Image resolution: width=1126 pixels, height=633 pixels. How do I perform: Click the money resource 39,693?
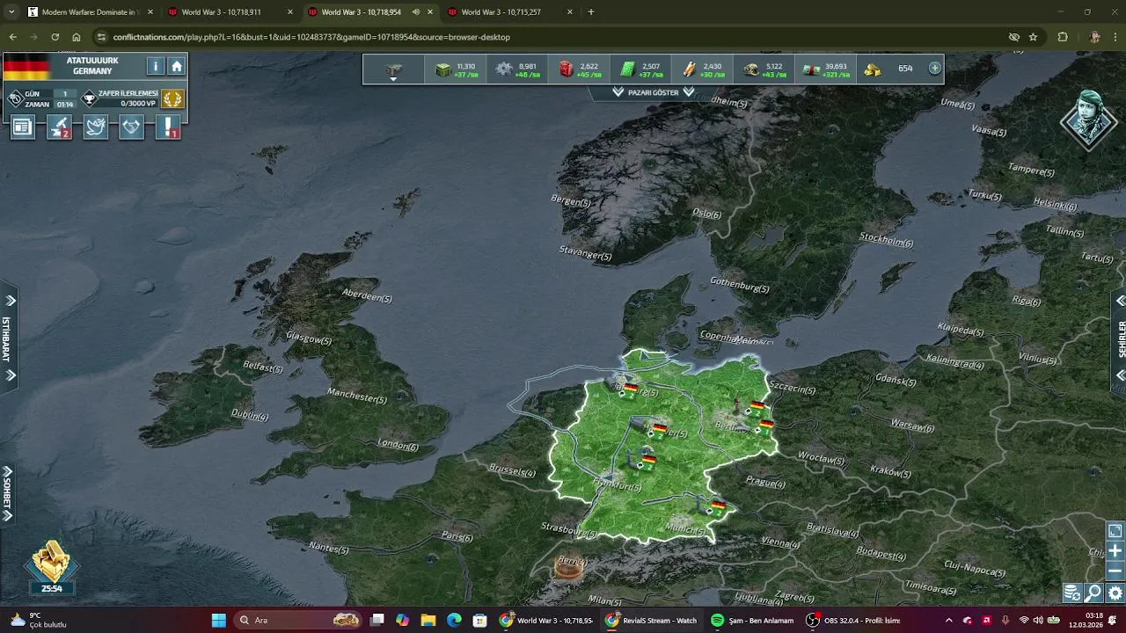tap(825, 69)
